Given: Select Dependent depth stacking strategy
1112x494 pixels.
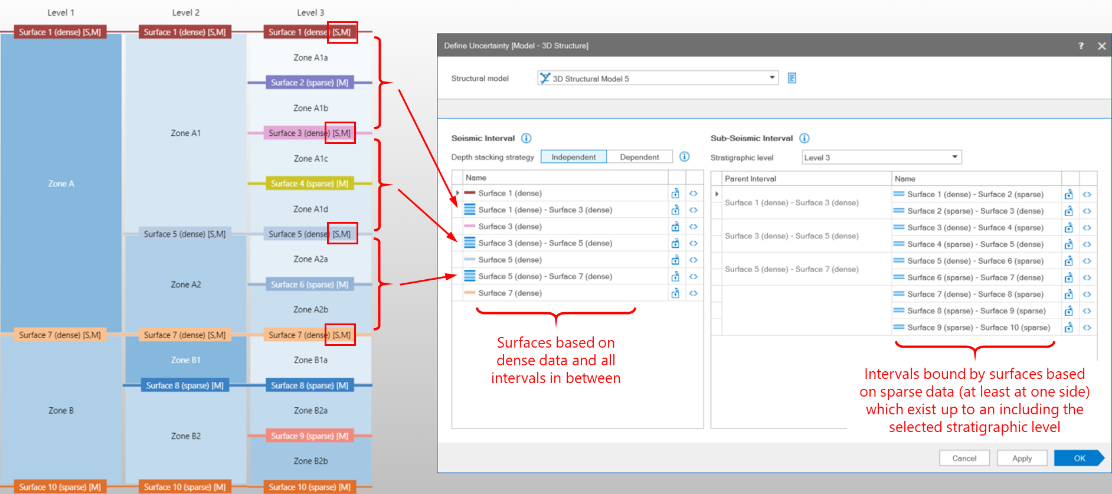Looking at the screenshot, I should tap(639, 157).
